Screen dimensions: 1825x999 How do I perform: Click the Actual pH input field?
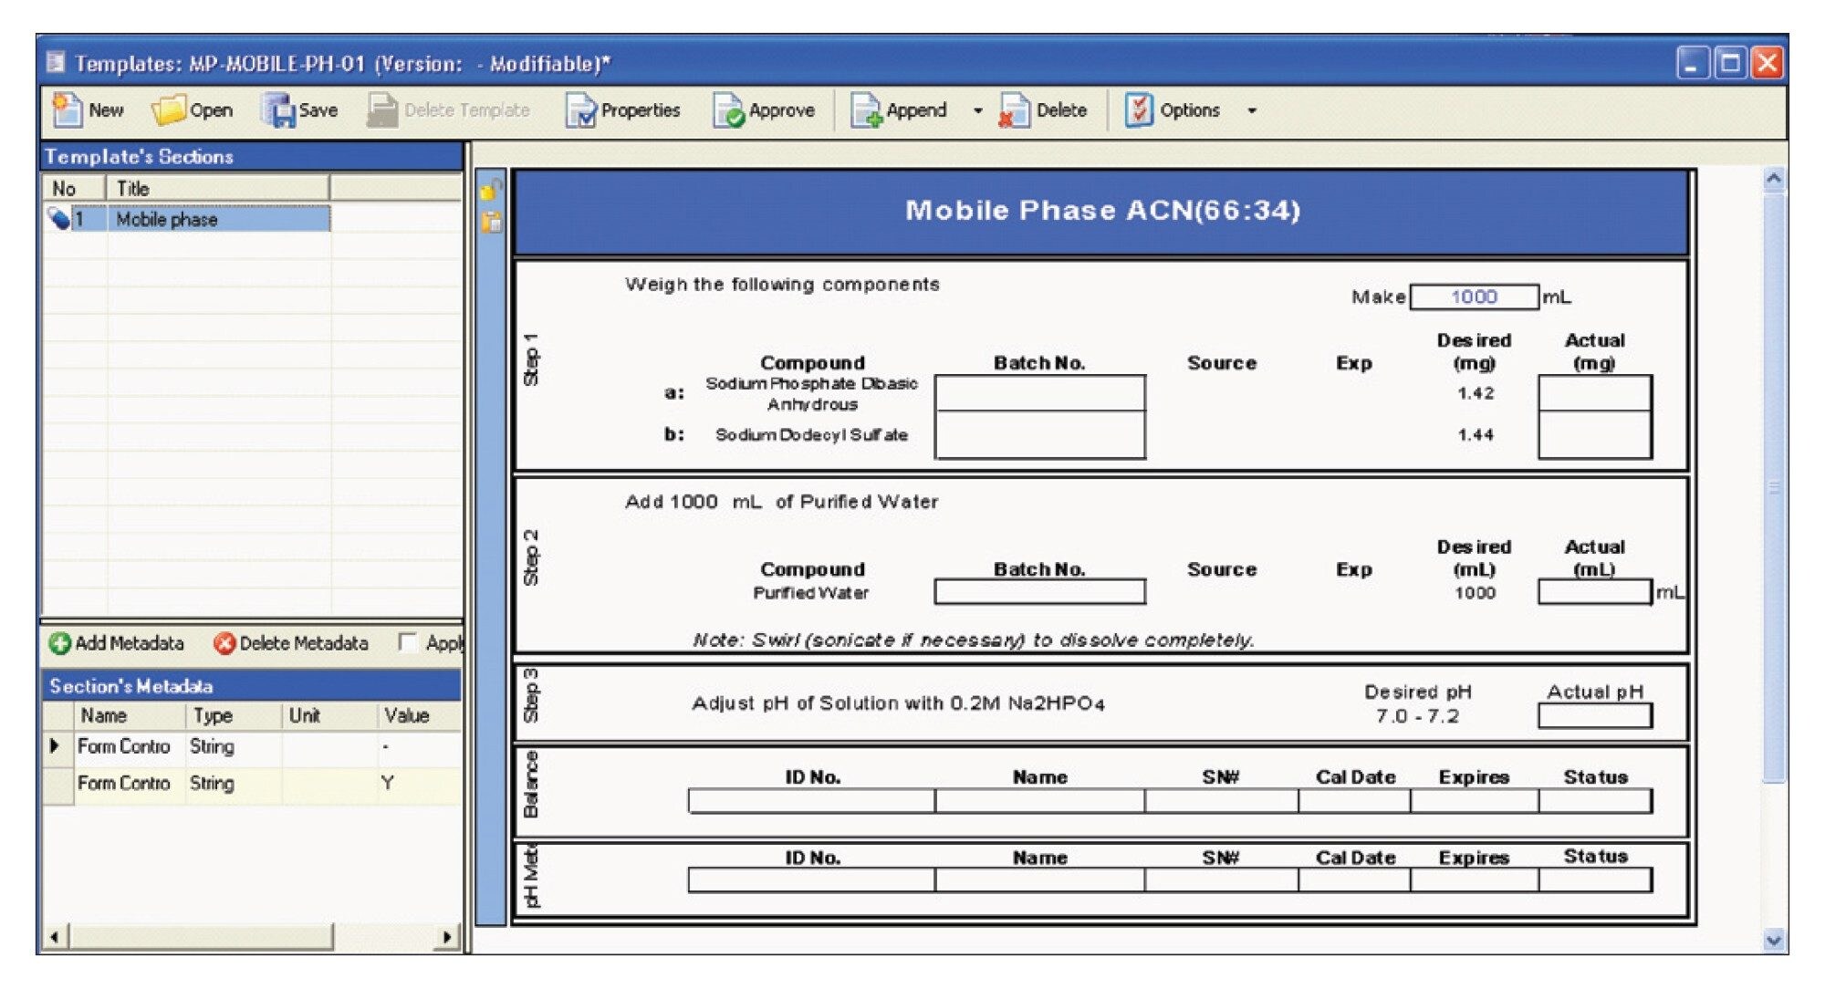[x=1594, y=716]
